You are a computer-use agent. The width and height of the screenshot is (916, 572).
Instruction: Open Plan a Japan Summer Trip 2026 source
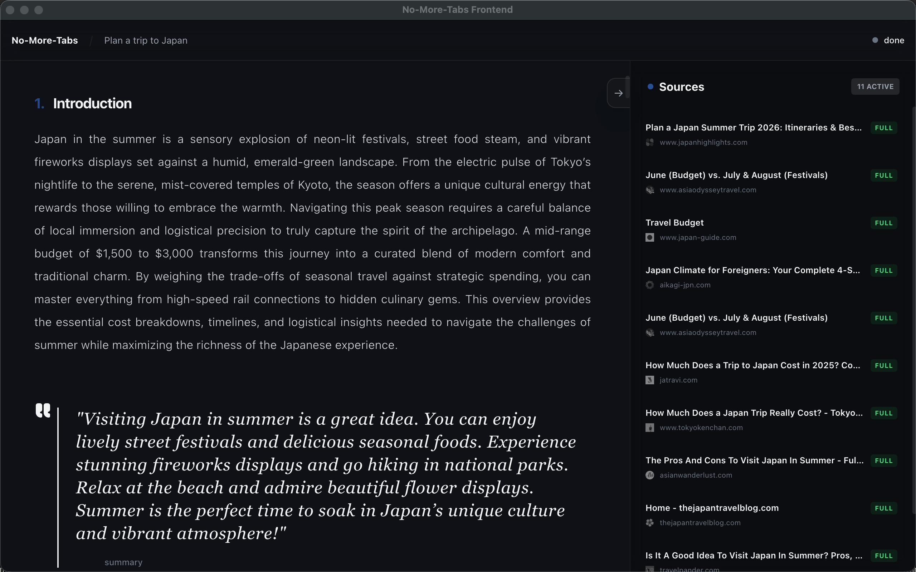pos(753,128)
